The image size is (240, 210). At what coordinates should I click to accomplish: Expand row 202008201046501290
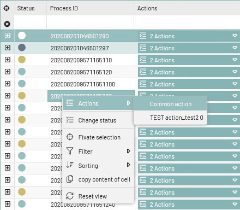8,36
